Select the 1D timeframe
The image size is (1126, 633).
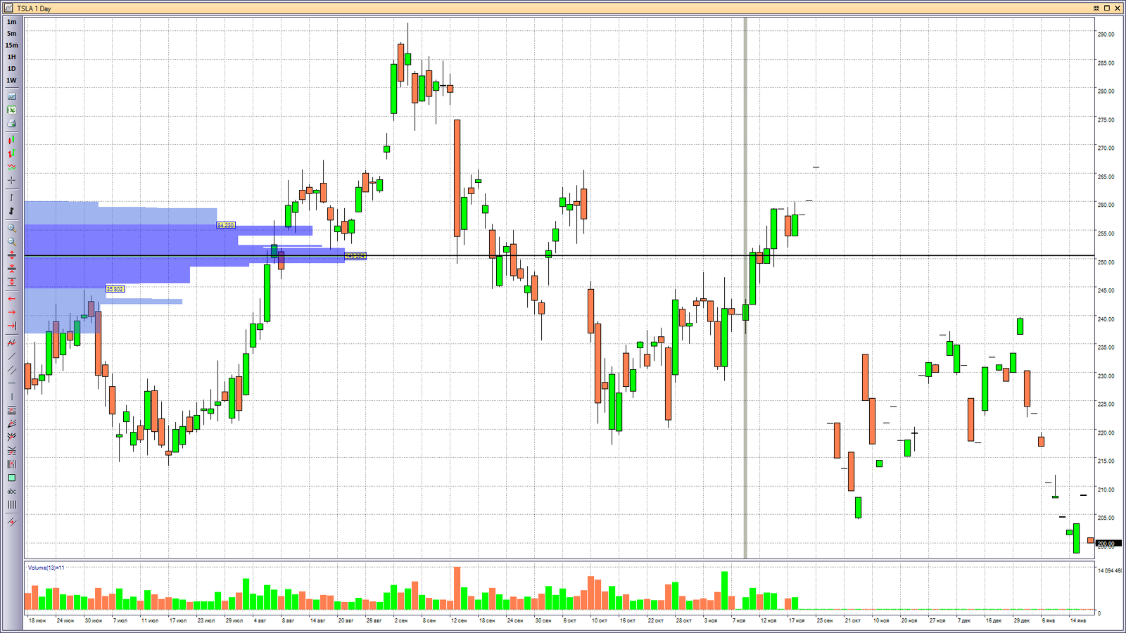[x=11, y=69]
